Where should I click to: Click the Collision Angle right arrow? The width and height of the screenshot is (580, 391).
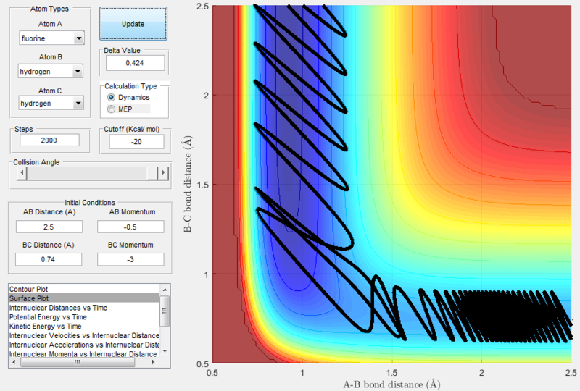point(163,172)
